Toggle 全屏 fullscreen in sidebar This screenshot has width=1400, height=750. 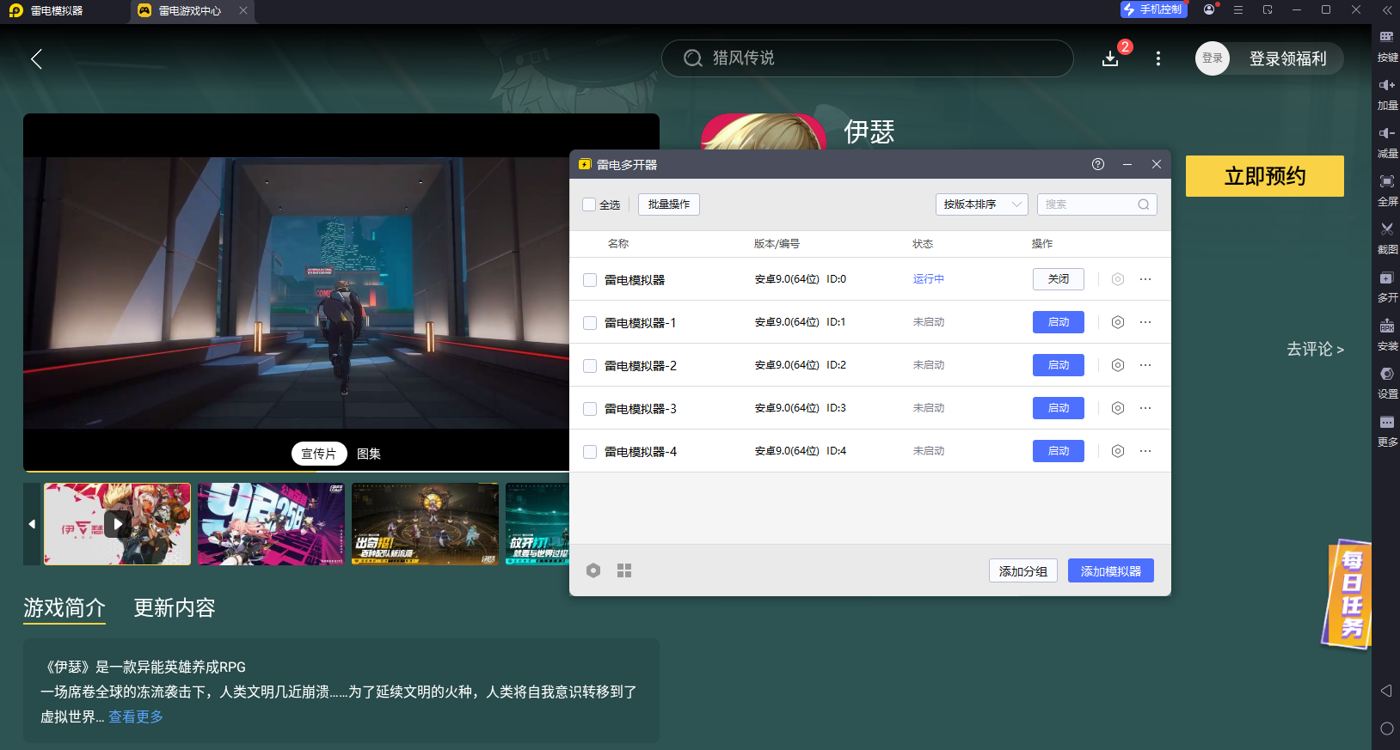(x=1386, y=191)
